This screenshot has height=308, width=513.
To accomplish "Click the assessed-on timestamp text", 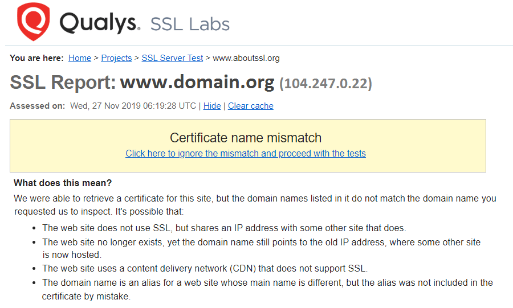I will coord(133,106).
